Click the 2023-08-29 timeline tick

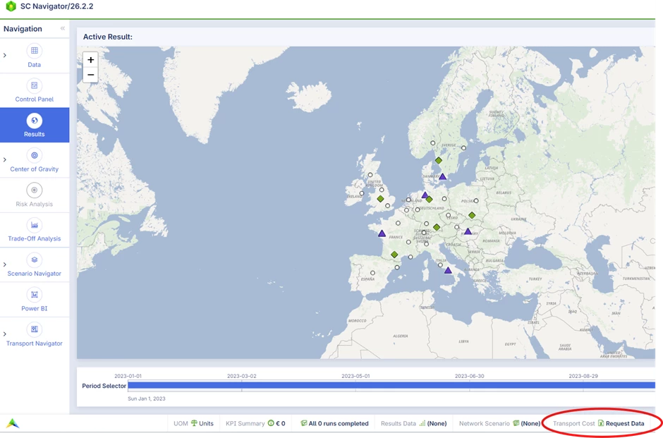click(583, 376)
